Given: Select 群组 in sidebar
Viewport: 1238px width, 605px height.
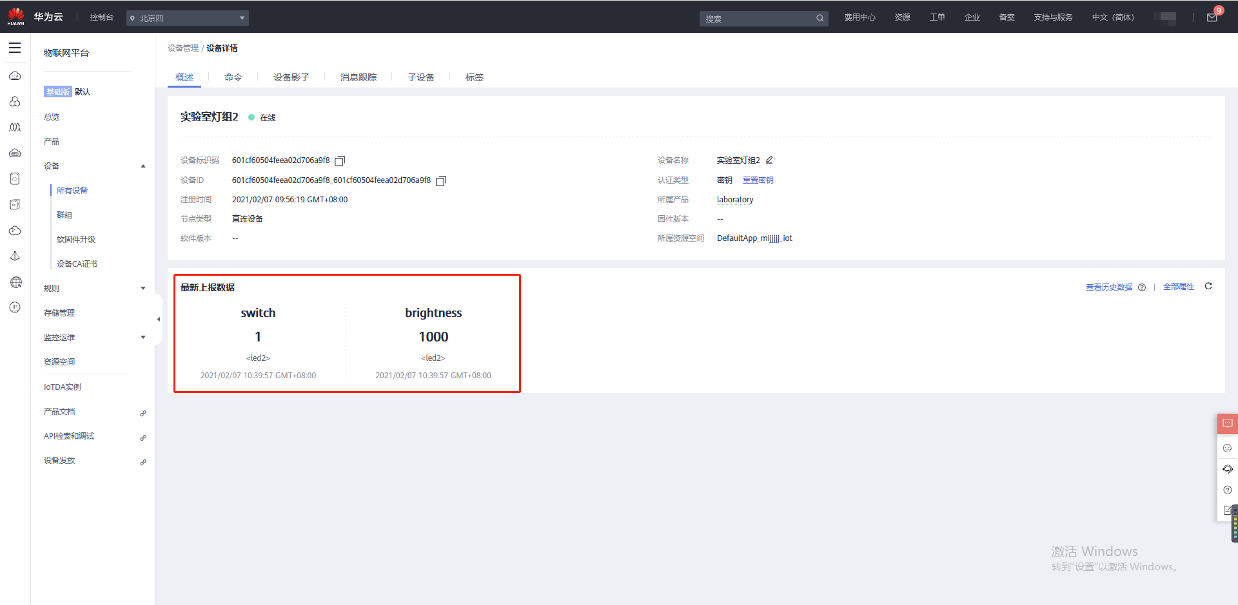Looking at the screenshot, I should [64, 215].
